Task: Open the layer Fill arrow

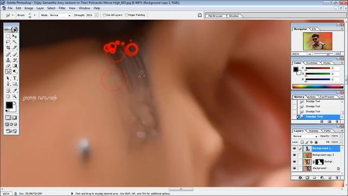Action: pos(341,142)
